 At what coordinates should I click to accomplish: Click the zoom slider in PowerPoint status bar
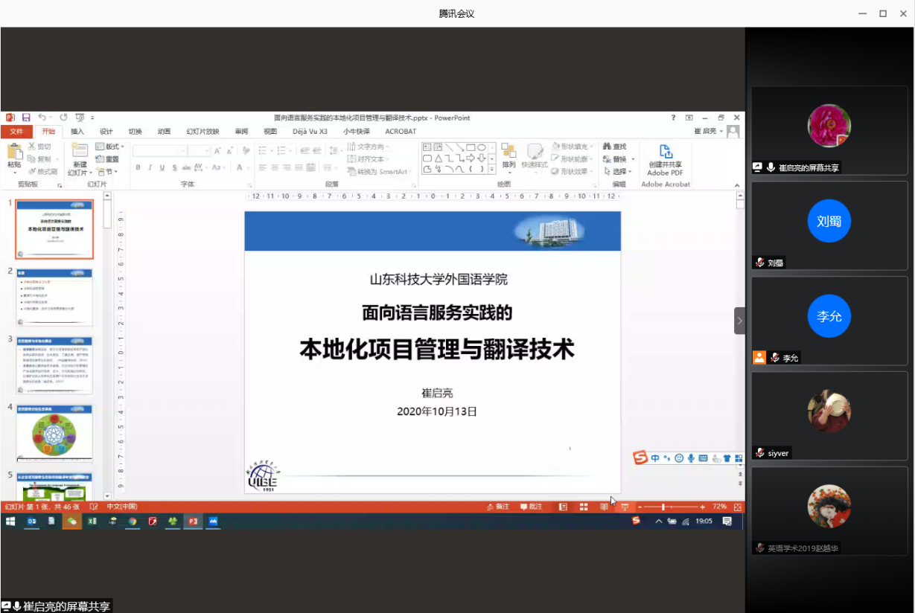tap(663, 507)
